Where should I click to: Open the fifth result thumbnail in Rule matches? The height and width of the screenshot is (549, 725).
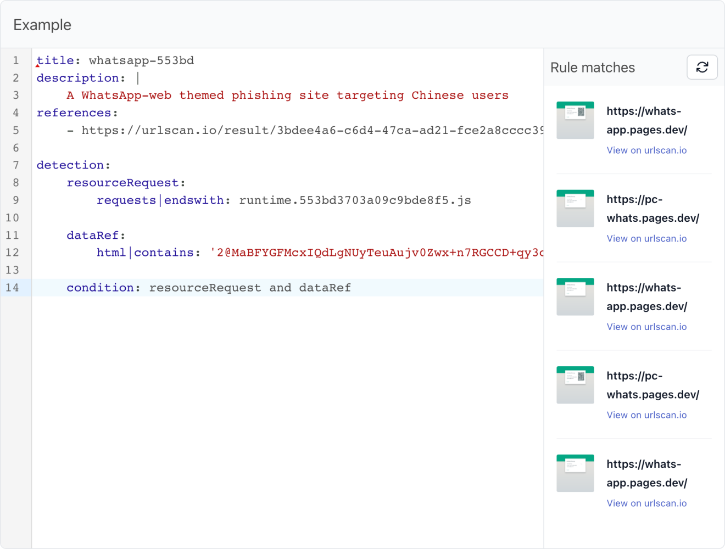(x=575, y=473)
